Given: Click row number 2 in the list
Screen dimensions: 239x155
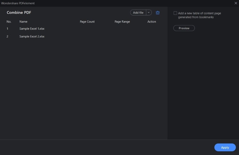Looking at the screenshot, I should (8, 37).
